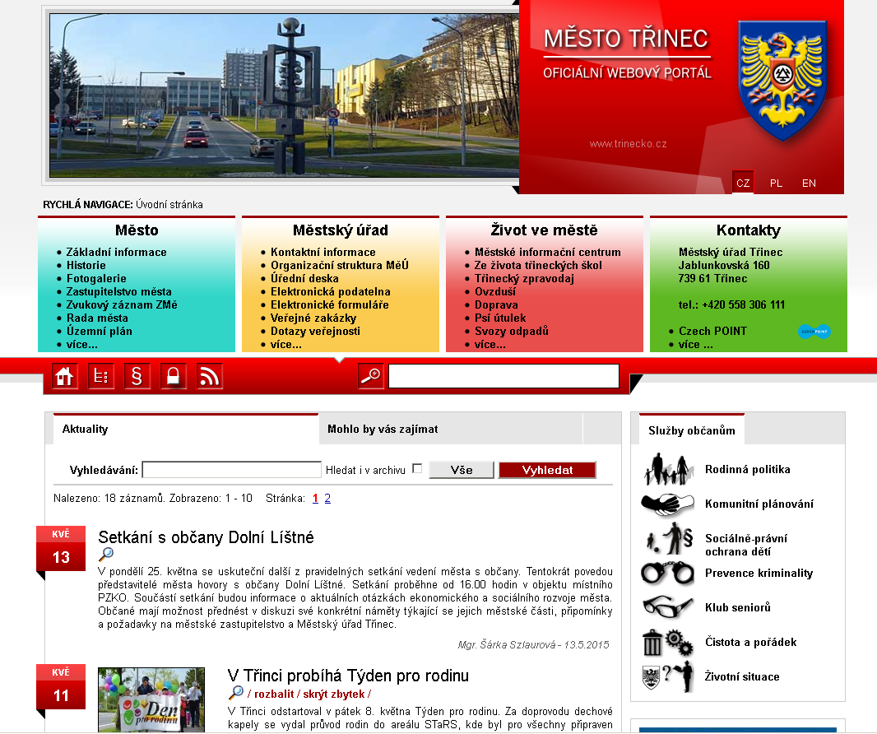Click magnifier icon under Setkání s občany
The width and height of the screenshot is (877, 734).
point(105,554)
